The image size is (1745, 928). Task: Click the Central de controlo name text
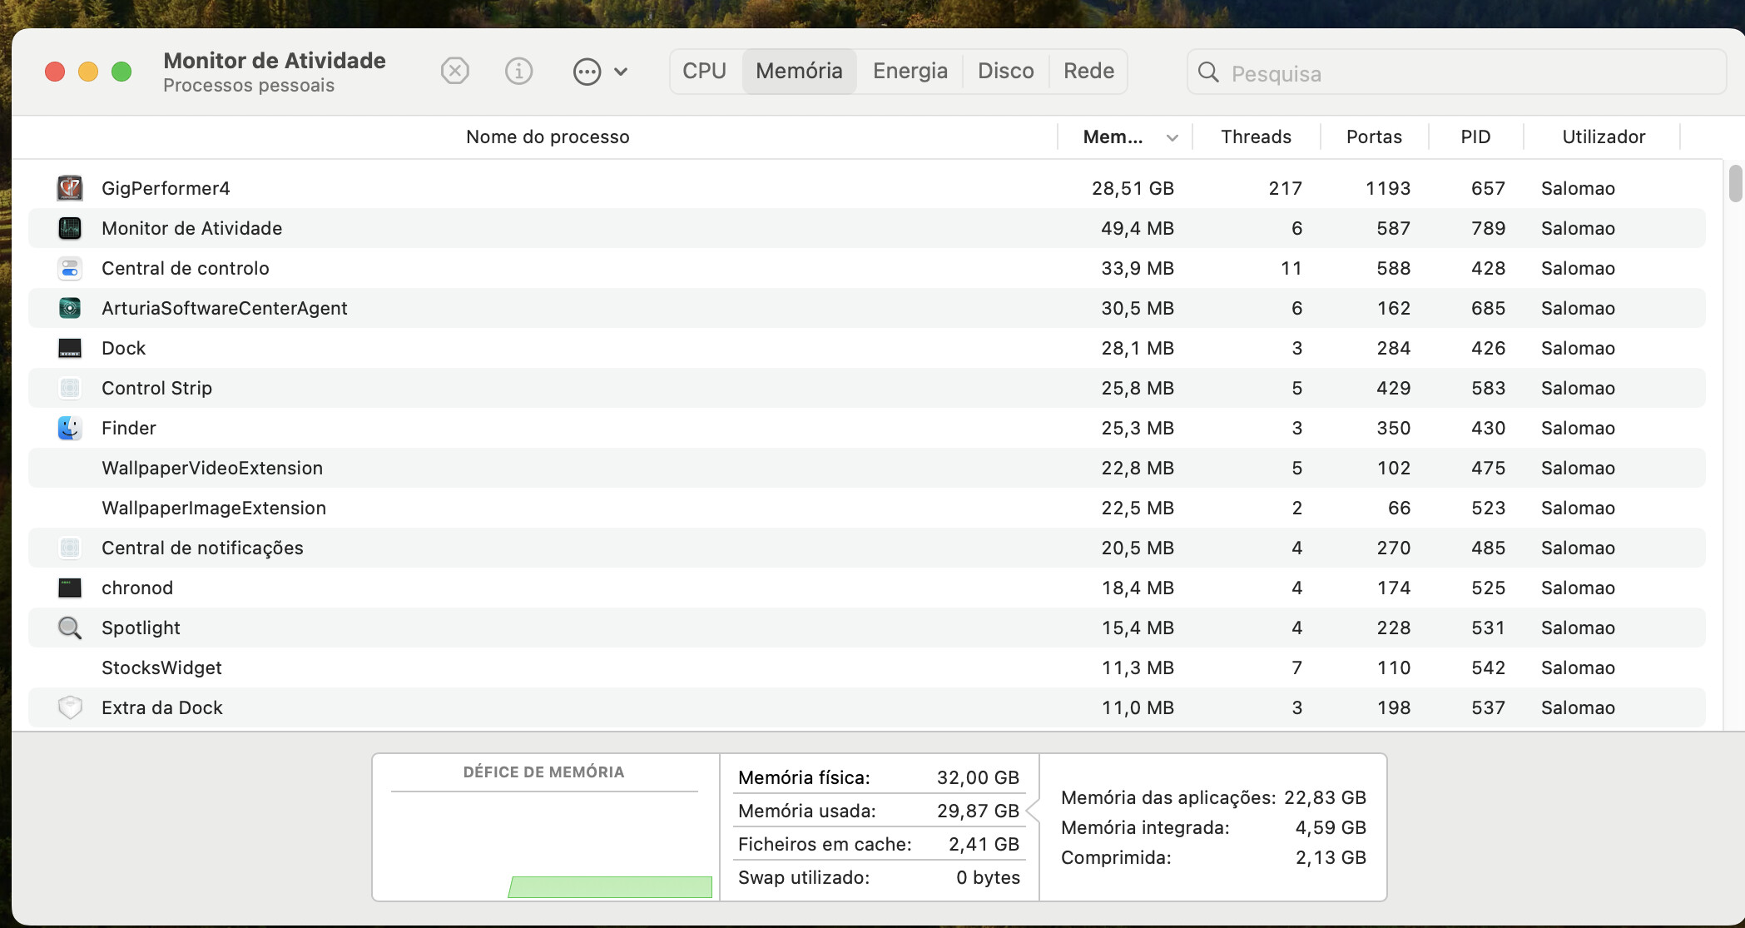185,268
